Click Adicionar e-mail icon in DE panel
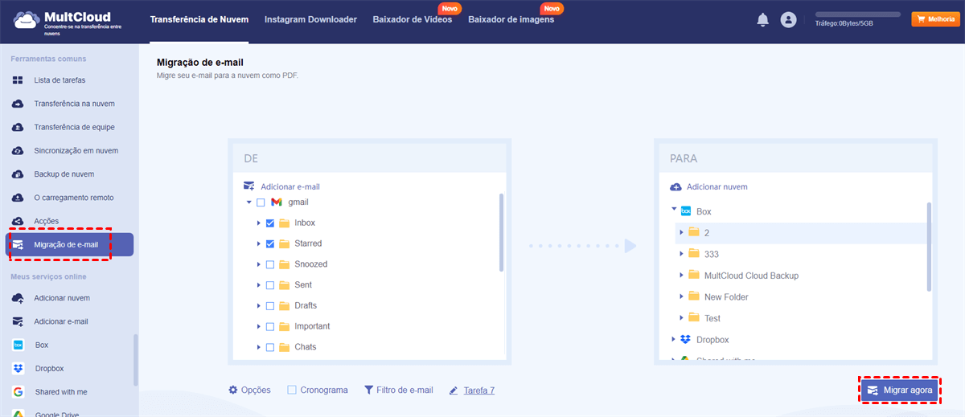The width and height of the screenshot is (965, 417). (x=249, y=186)
